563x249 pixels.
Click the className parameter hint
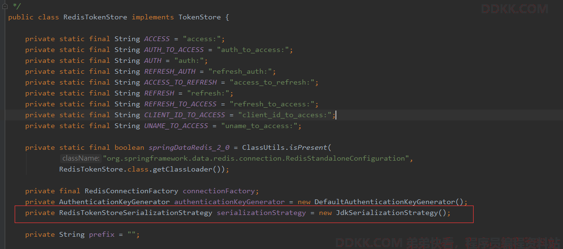click(81, 158)
